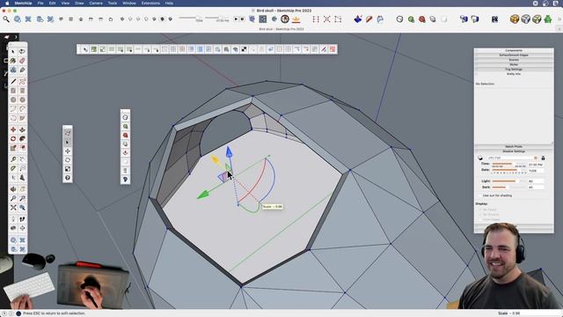563x317 pixels.
Task: Open the UTC time zone dropdown
Action: click(512, 158)
